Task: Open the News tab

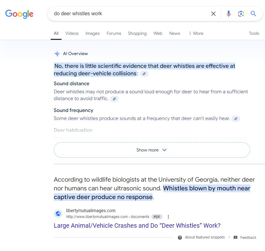Action: 175,33
